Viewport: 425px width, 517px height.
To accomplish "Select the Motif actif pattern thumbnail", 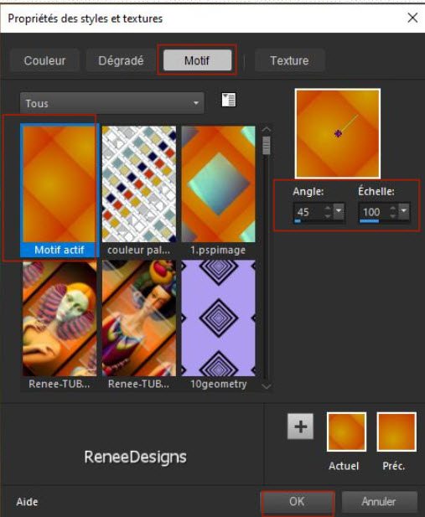I will click(x=60, y=190).
